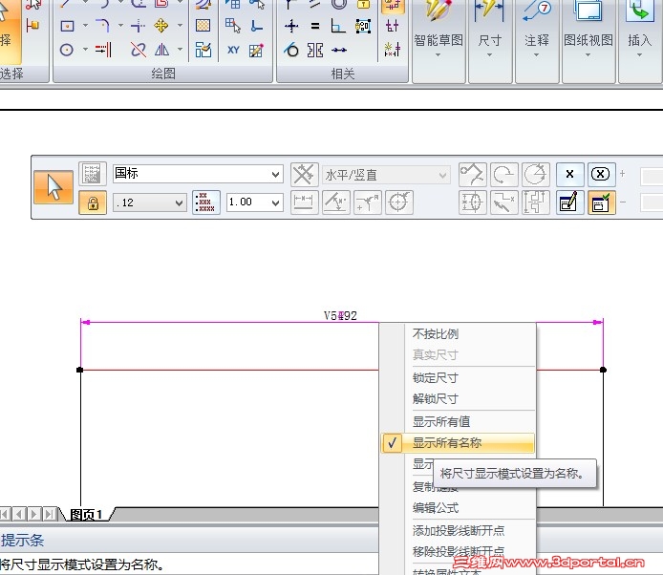Screen dimensions: 663x575
Task: Click the lowercase x prefix button
Action: click(569, 174)
